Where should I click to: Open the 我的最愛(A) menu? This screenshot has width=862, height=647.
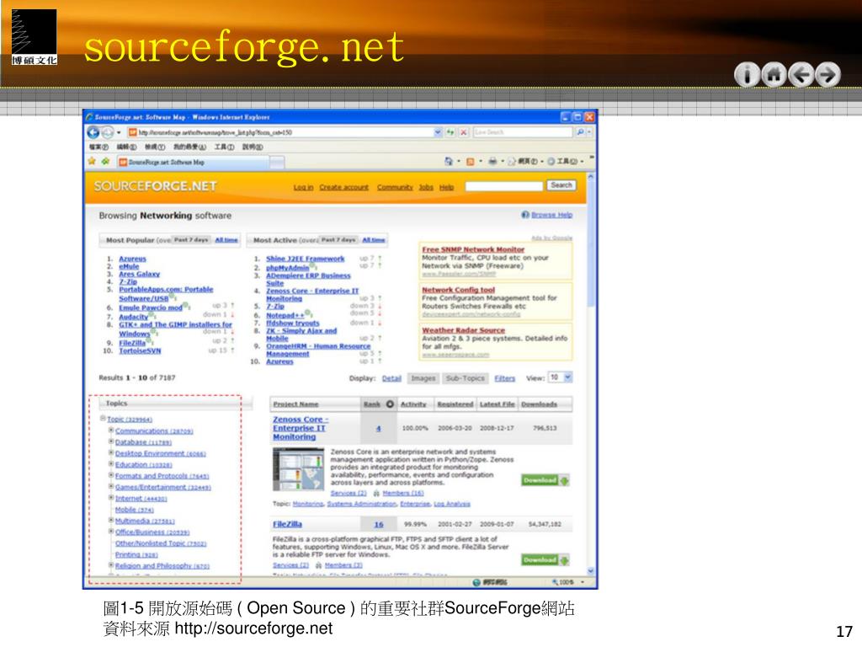189,147
